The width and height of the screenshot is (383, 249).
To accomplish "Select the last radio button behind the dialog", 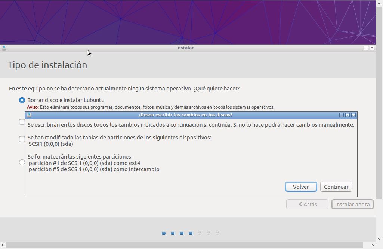I will pyautogui.click(x=22, y=162).
